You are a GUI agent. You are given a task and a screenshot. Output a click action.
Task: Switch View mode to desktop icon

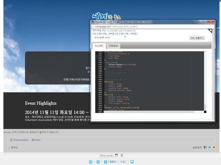click(x=116, y=155)
